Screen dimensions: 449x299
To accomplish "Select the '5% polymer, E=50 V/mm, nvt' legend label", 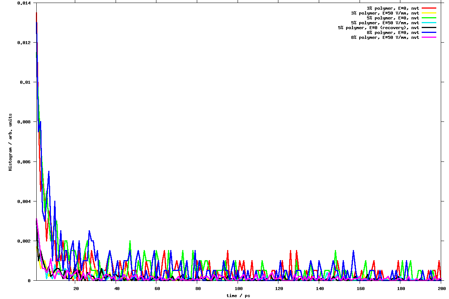I will [x=385, y=23].
